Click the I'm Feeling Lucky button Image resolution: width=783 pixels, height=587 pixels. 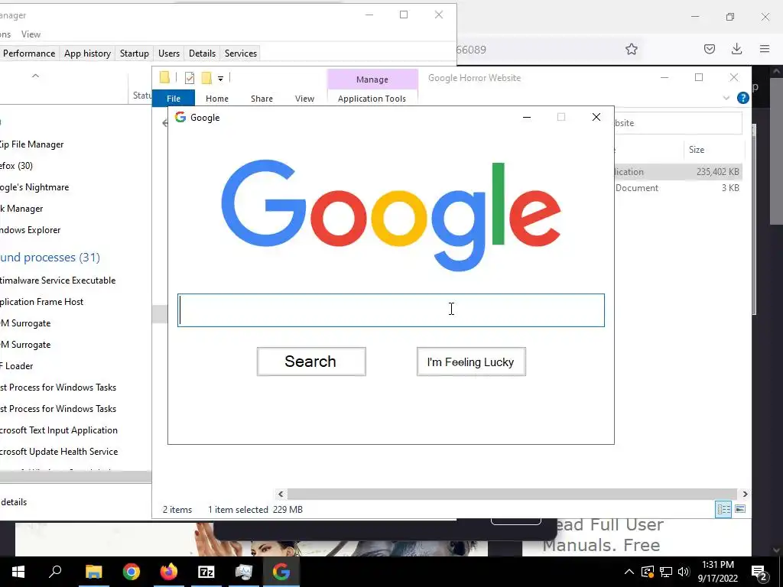coord(471,362)
